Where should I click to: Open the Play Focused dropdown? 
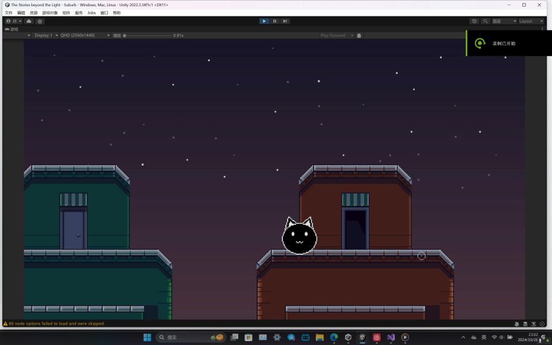(x=336, y=35)
